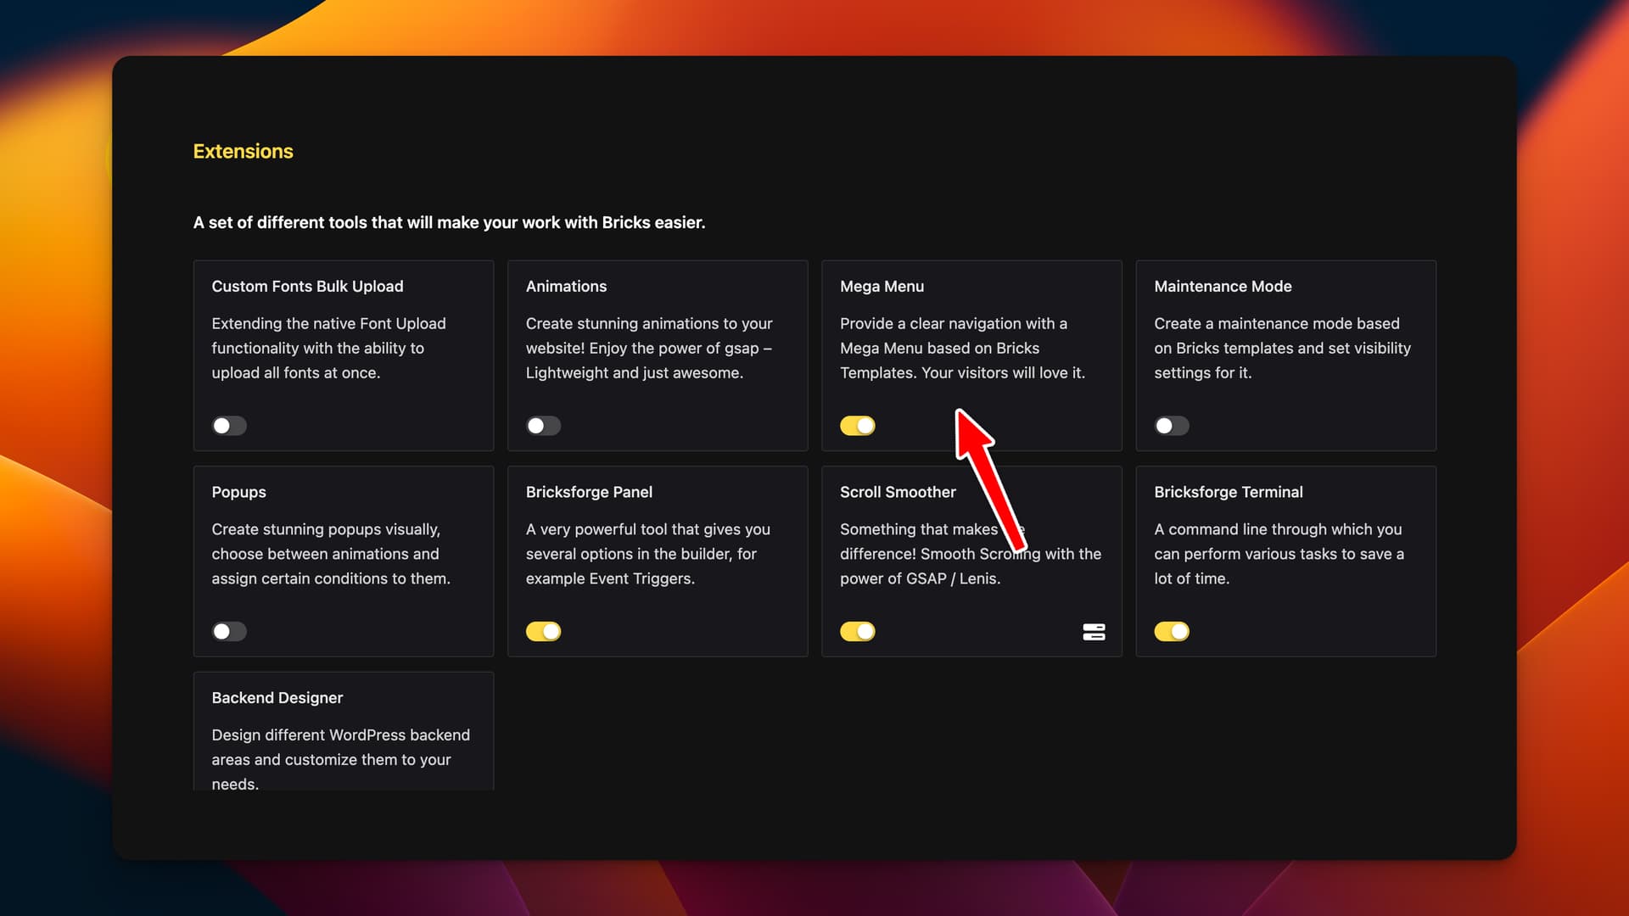Click the Bricksforge Terminal title
This screenshot has width=1629, height=916.
[x=1228, y=493]
